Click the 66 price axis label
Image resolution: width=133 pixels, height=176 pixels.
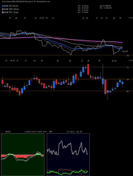(127, 91)
